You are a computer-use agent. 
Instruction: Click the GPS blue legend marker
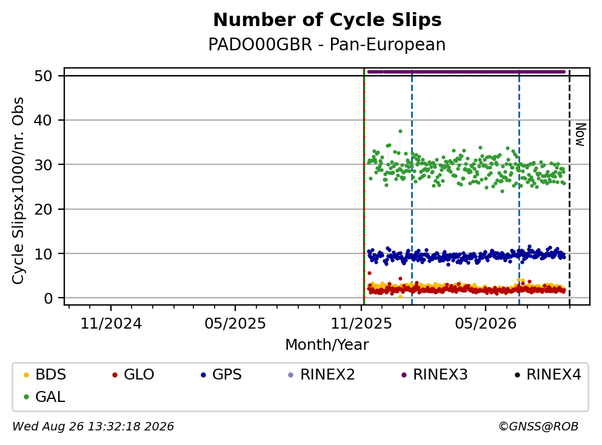click(x=203, y=375)
